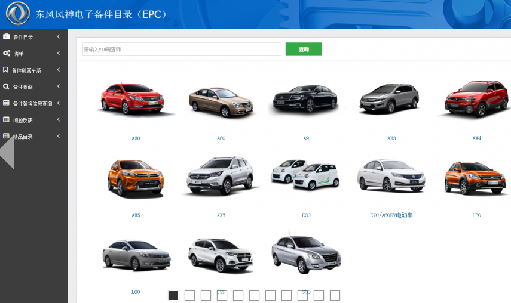Screen dimensions: 511x303
Task: Select the white AX7 SUV image
Action: click(221, 175)
